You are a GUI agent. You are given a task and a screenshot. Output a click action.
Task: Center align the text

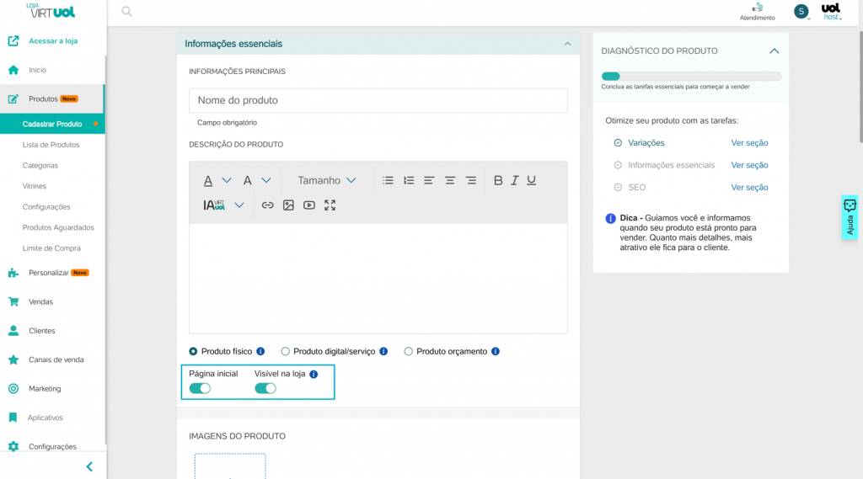(450, 180)
